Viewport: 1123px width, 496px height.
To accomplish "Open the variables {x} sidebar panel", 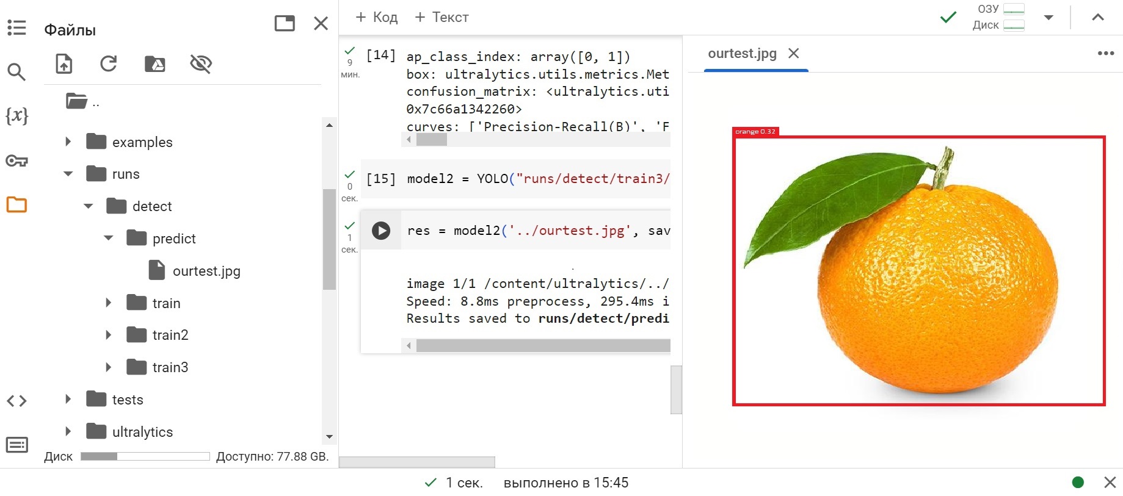I will coord(16,115).
